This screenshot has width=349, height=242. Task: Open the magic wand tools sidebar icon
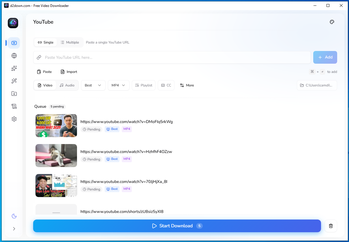click(x=14, y=81)
